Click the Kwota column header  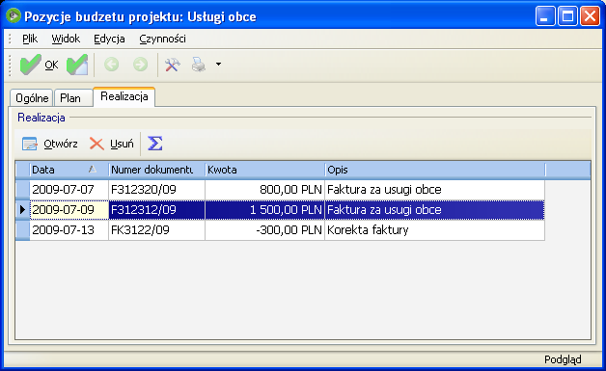tap(264, 170)
